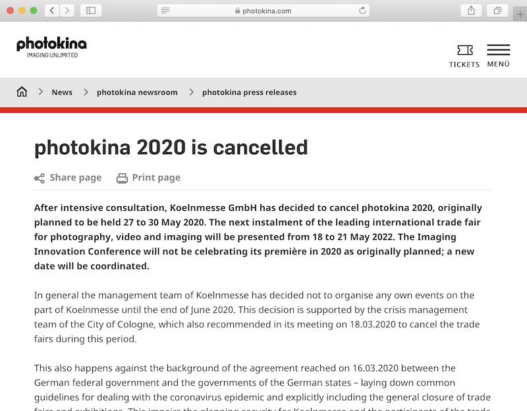Reload the page in address bar

click(x=362, y=11)
